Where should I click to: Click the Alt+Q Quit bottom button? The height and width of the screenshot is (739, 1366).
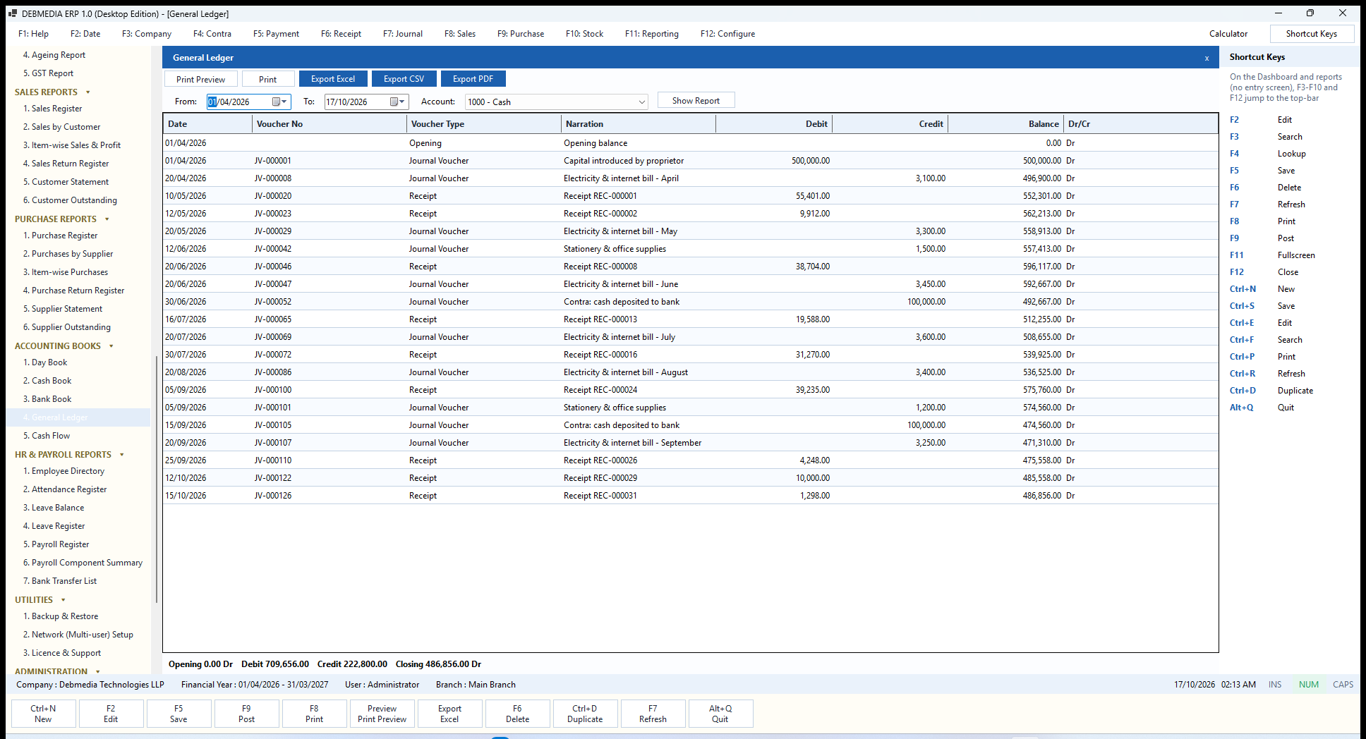(720, 714)
